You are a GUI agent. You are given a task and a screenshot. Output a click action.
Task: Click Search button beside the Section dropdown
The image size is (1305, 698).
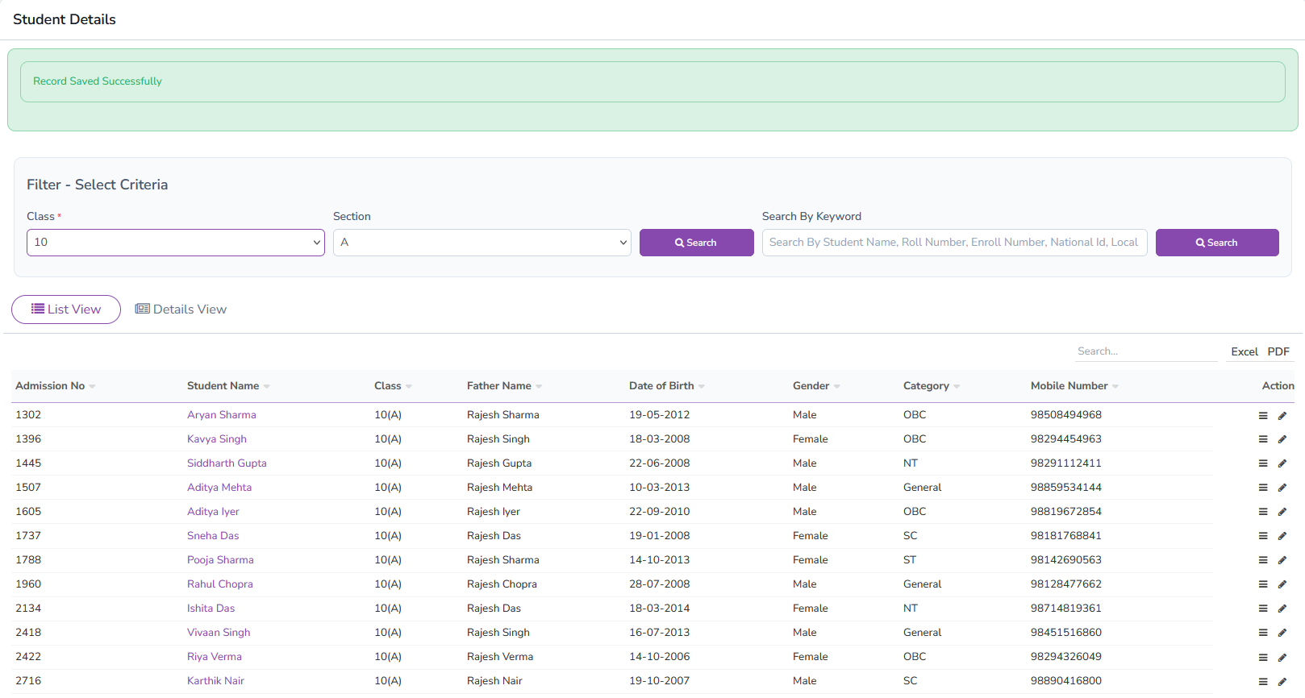coord(696,243)
